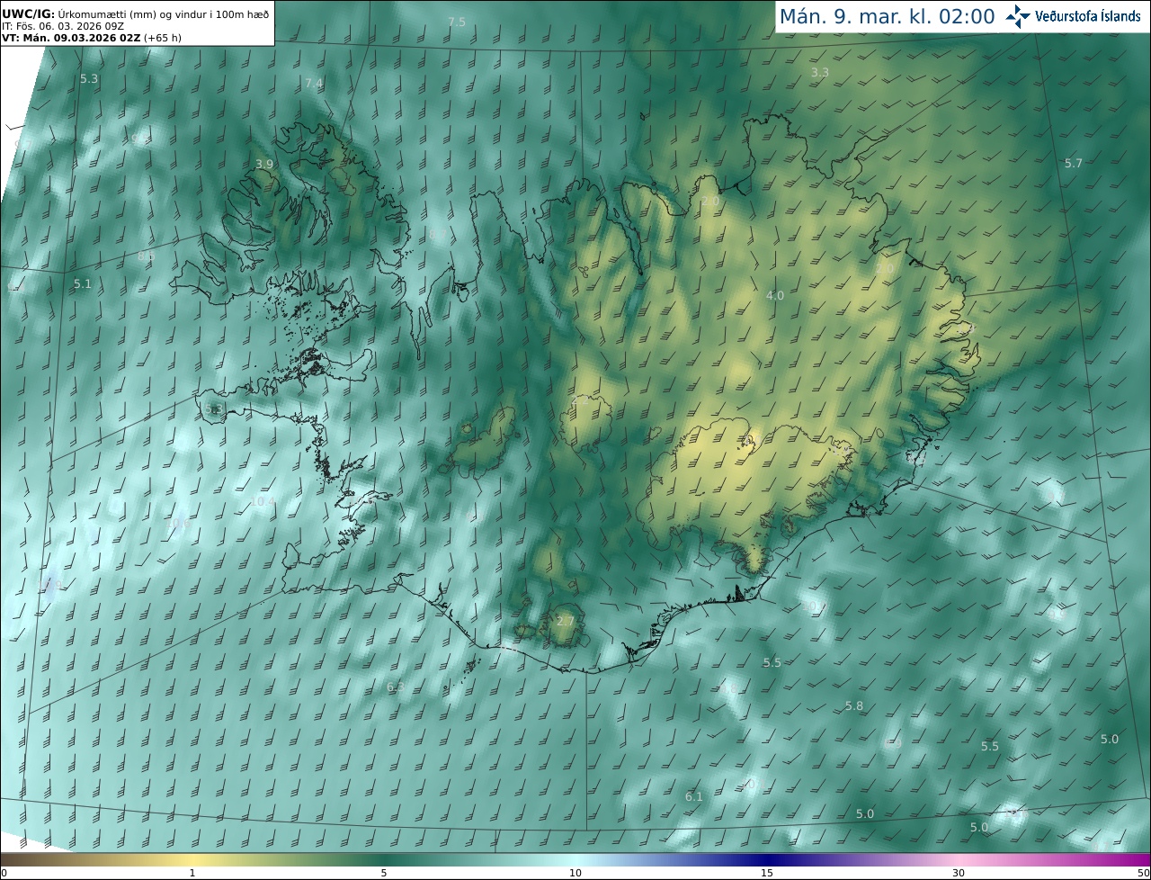Image resolution: width=1151 pixels, height=880 pixels.
Task: Click the 3.3 value on the map
Action: 819,72
